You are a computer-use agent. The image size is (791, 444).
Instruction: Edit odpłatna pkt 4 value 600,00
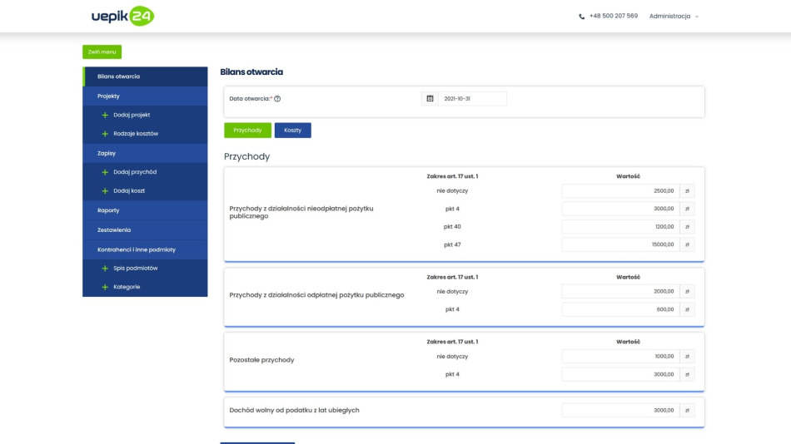[x=620, y=309]
